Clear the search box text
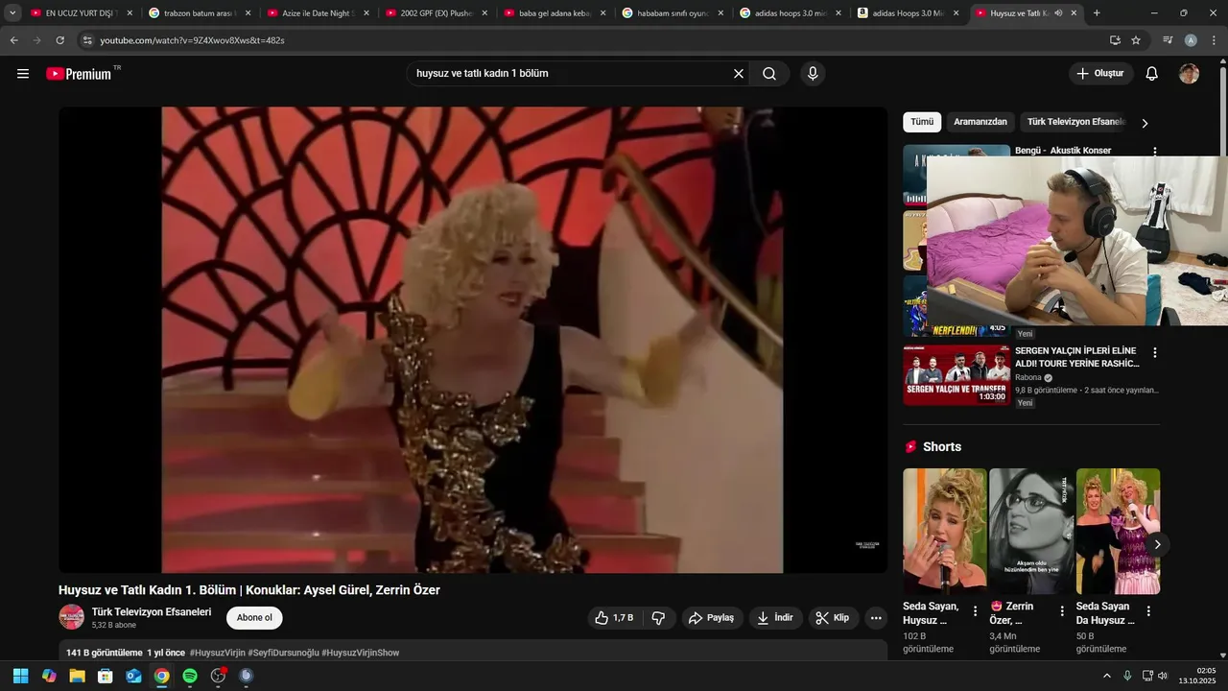1228x691 pixels. [739, 74]
